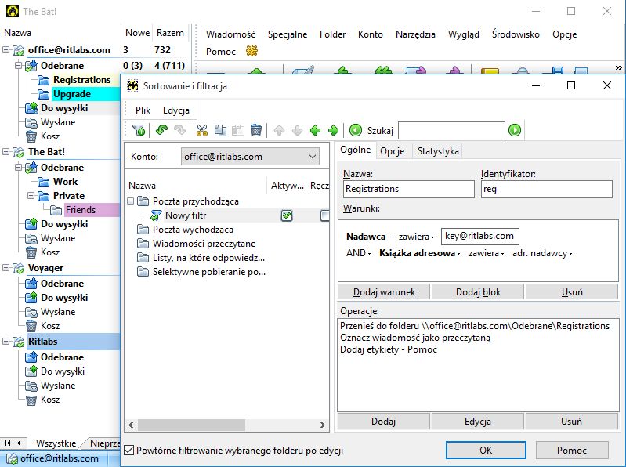
Task: Click the move filter down arrow
Action: click(x=298, y=131)
